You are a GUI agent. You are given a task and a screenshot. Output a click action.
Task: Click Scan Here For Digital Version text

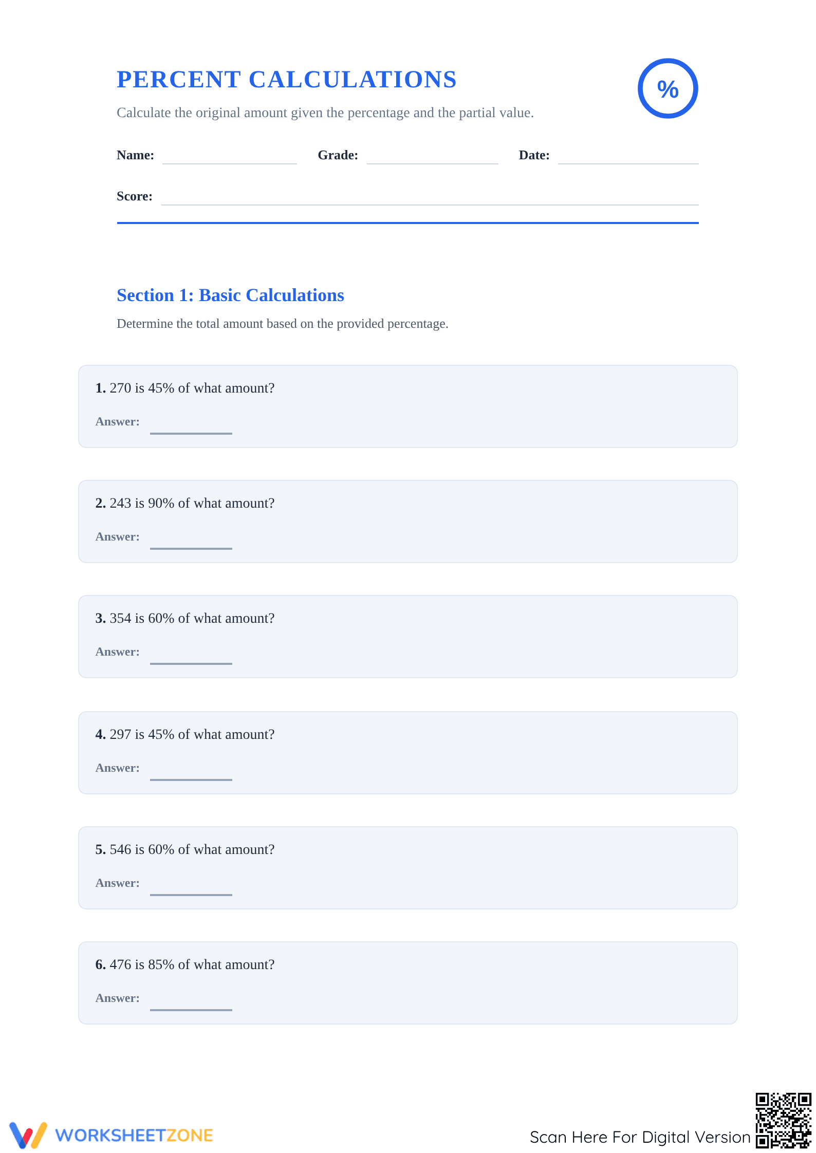click(x=640, y=1137)
